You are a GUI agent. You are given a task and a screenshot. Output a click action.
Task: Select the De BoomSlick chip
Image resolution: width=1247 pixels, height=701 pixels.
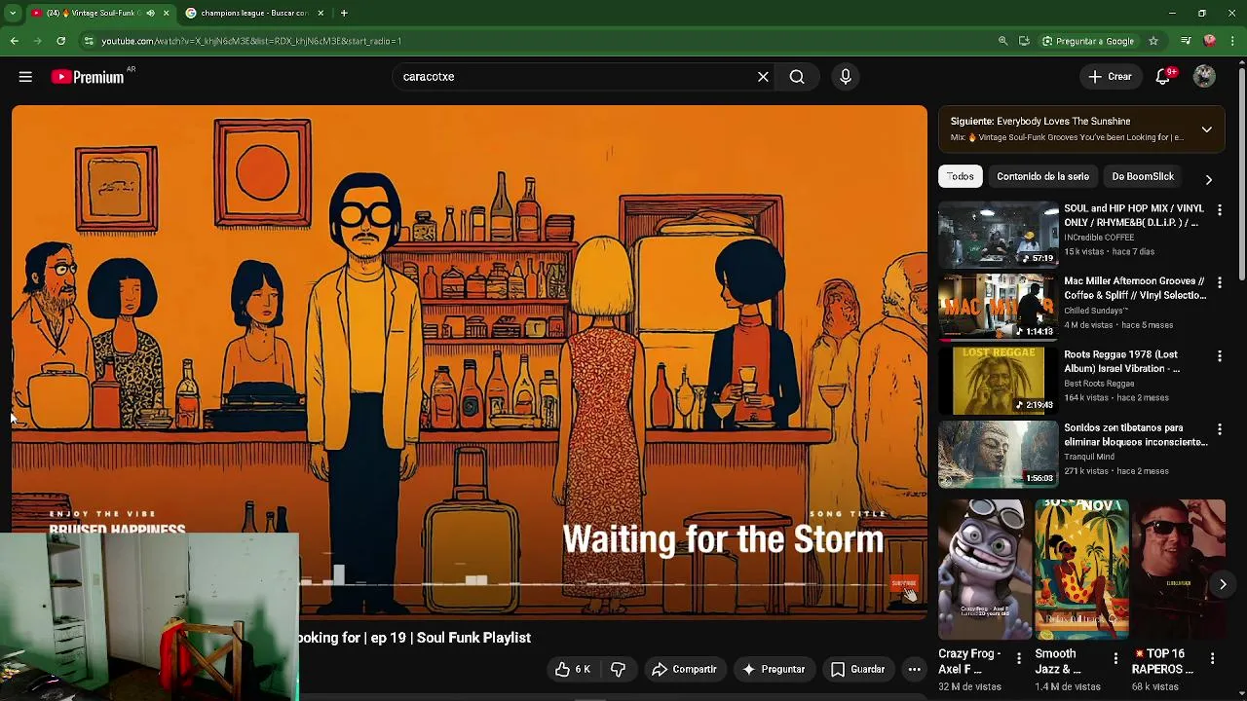pos(1143,176)
